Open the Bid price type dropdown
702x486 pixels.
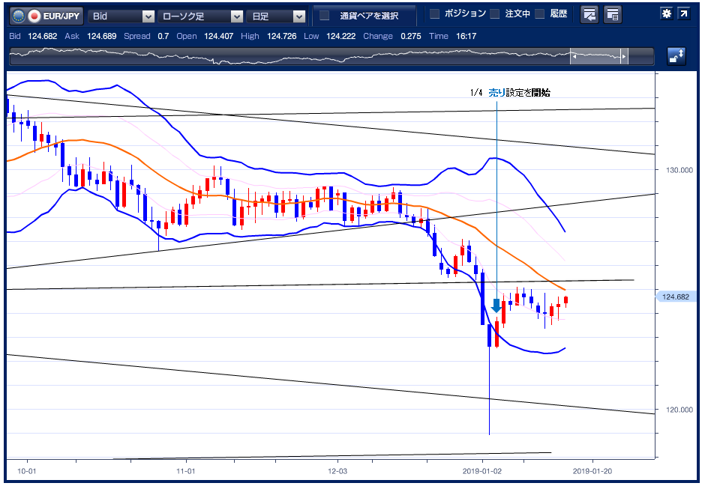click(121, 16)
